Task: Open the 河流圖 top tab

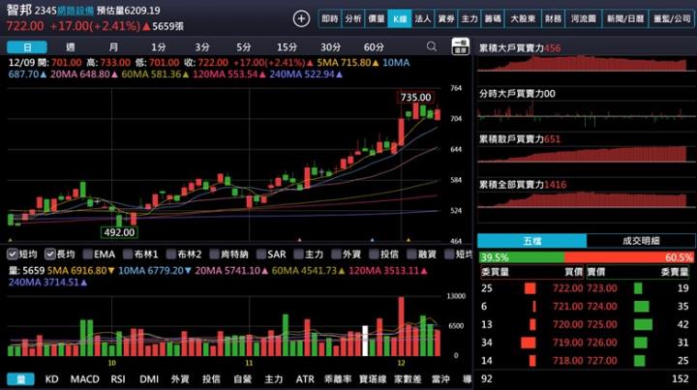Action: [x=583, y=18]
